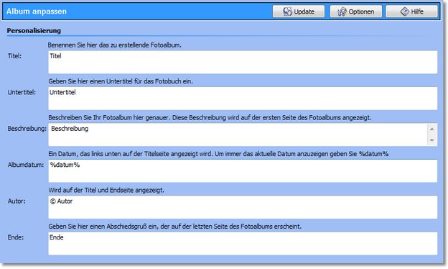Click the 'Ende:' label
The width and height of the screenshot is (448, 269).
[x=16, y=237]
